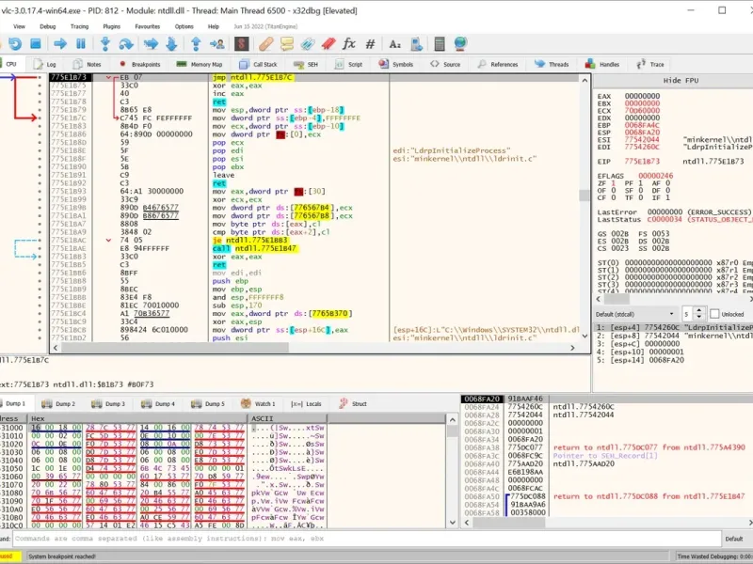Click the Run arrow toolbar icon
Screen dimensions: 753x564
[x=60, y=43]
